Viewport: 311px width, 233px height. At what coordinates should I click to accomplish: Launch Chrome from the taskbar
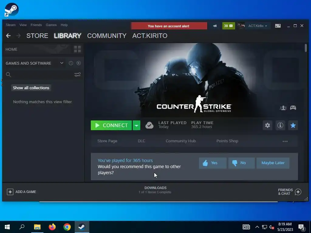(x=67, y=227)
